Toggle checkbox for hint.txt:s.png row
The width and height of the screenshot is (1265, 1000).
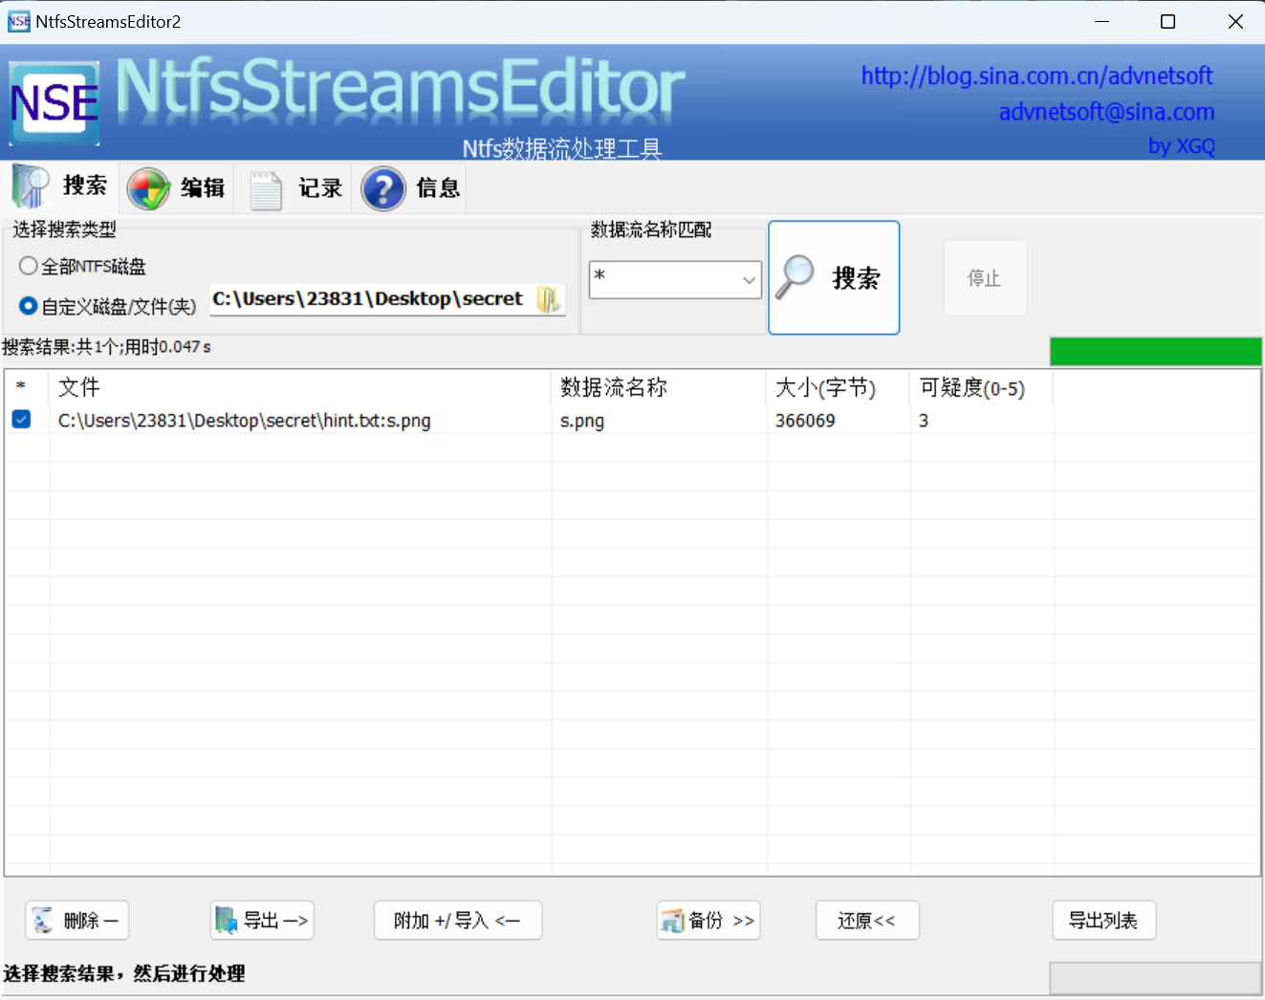21,420
